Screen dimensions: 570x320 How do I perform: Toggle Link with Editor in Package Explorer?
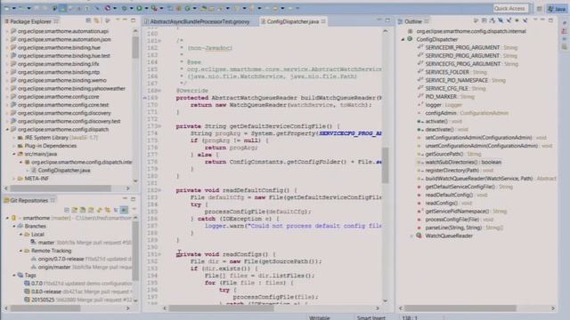click(97, 21)
